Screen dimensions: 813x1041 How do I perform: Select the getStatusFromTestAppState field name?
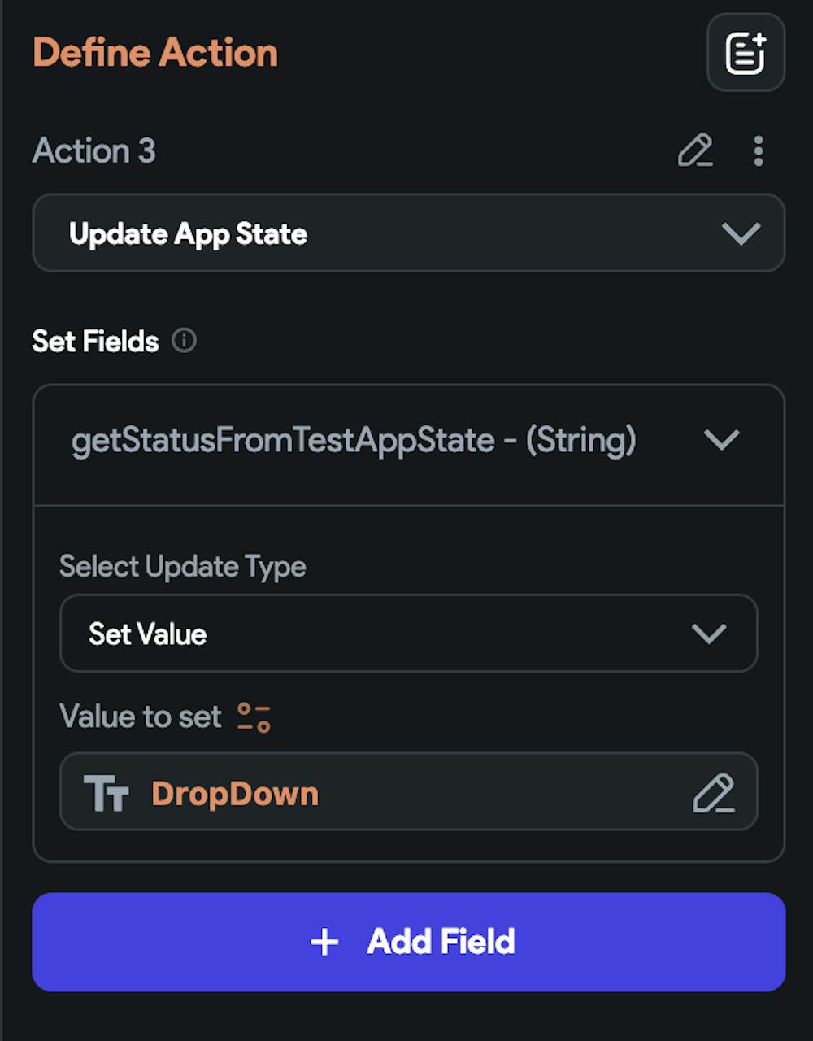[x=354, y=441]
